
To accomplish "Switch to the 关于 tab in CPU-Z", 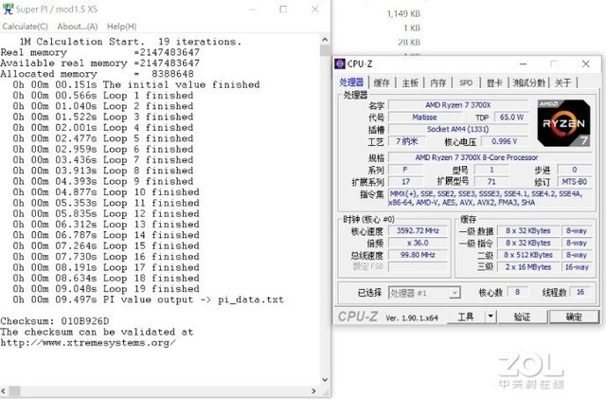I will (562, 82).
